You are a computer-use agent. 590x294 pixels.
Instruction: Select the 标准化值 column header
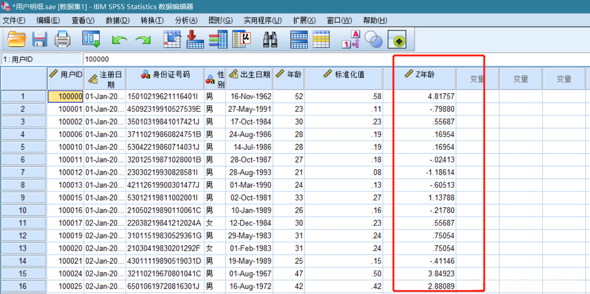344,79
